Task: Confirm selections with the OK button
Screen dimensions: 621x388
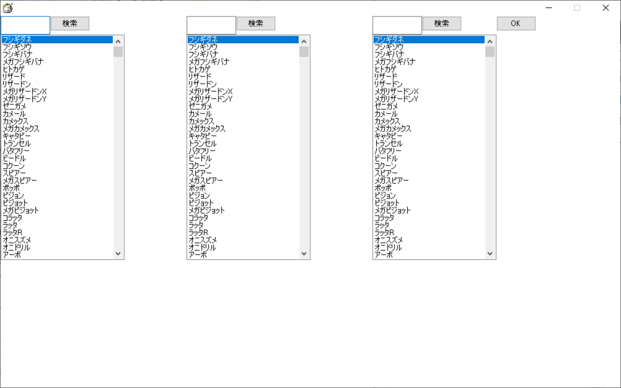Action: pos(516,23)
